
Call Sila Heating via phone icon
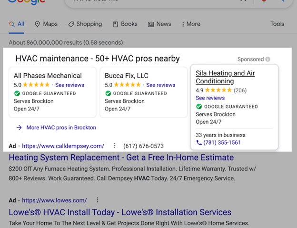point(199,143)
